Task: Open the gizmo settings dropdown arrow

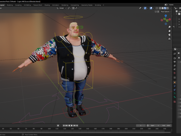Action: pyautogui.click(x=147, y=8)
